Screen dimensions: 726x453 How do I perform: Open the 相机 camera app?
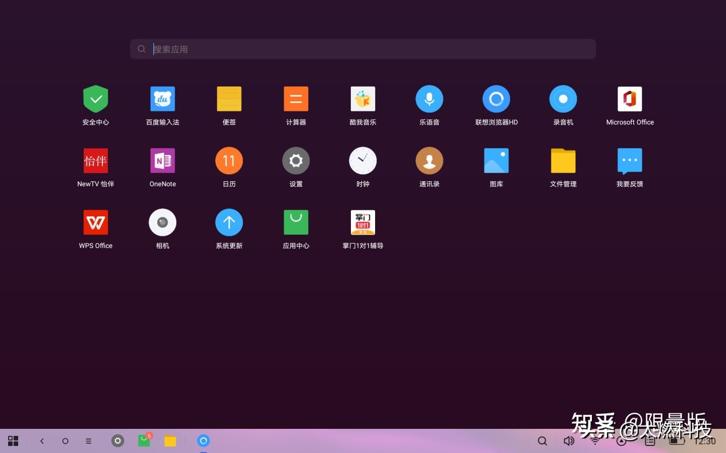coord(162,222)
